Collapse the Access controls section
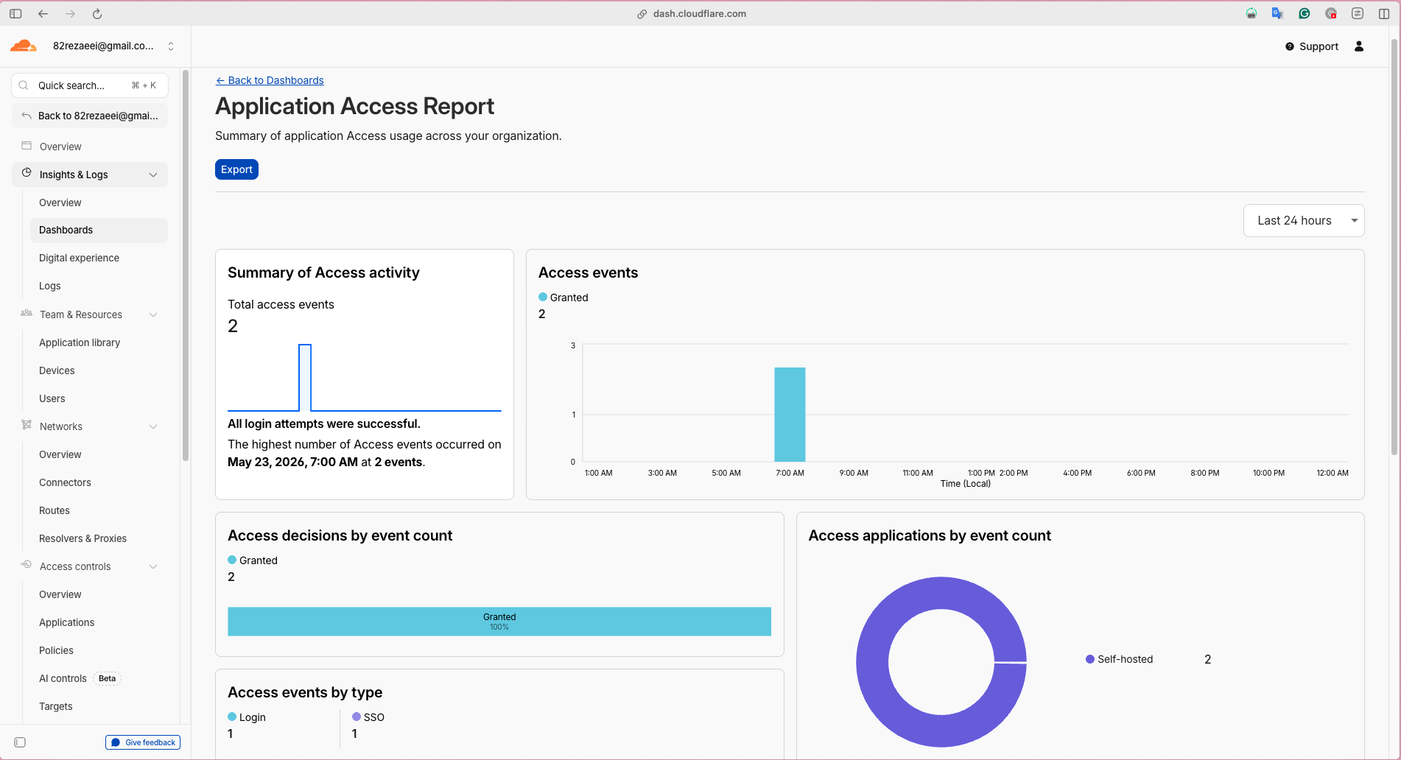1401x760 pixels. coord(153,566)
